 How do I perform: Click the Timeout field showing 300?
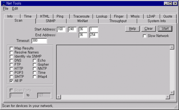coord(39,41)
